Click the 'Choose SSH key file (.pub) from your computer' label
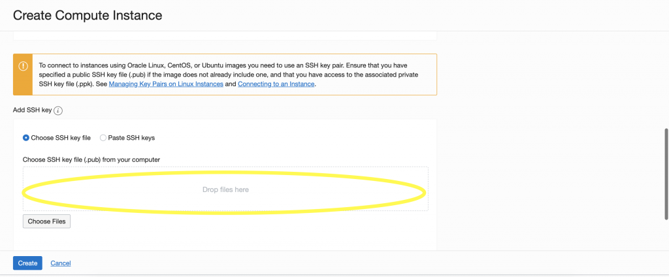Screen dimensions: 669x277 tap(91, 159)
